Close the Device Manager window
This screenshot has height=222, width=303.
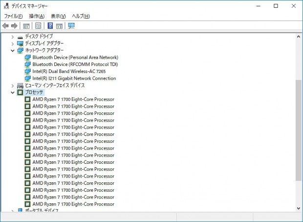(294, 6)
